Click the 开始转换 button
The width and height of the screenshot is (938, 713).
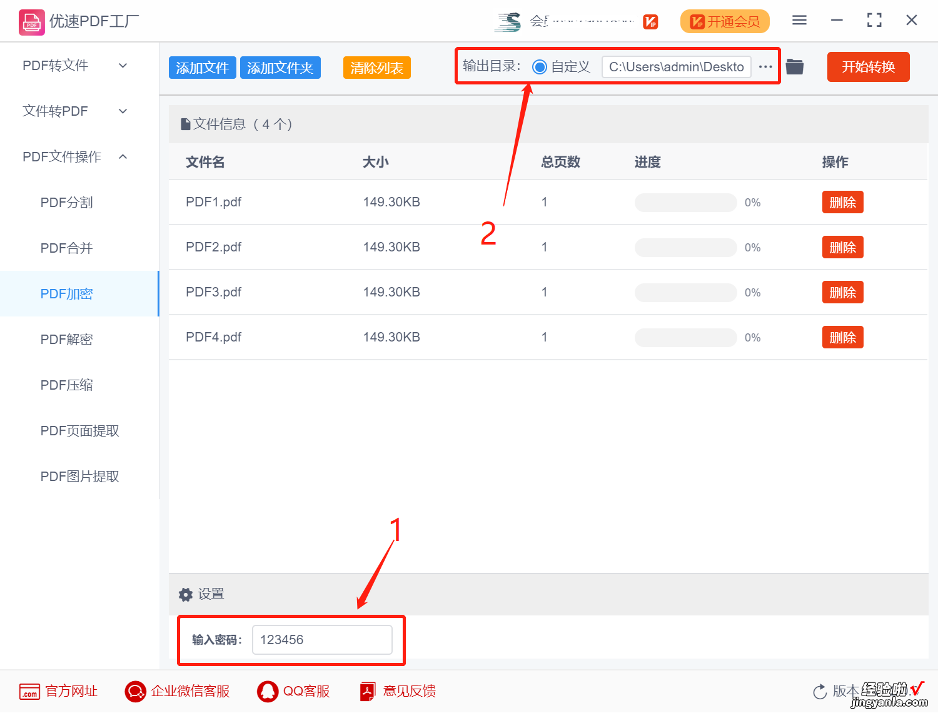coord(868,67)
